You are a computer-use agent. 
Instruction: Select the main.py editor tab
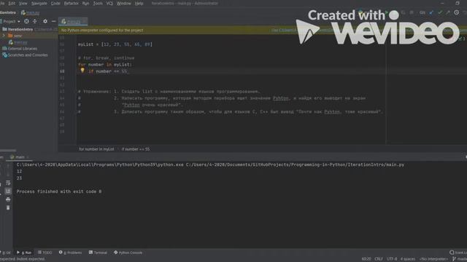tap(73, 21)
